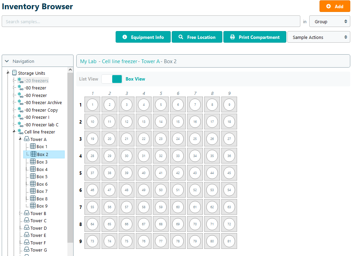Open Box 7 in the tree

point(42,191)
